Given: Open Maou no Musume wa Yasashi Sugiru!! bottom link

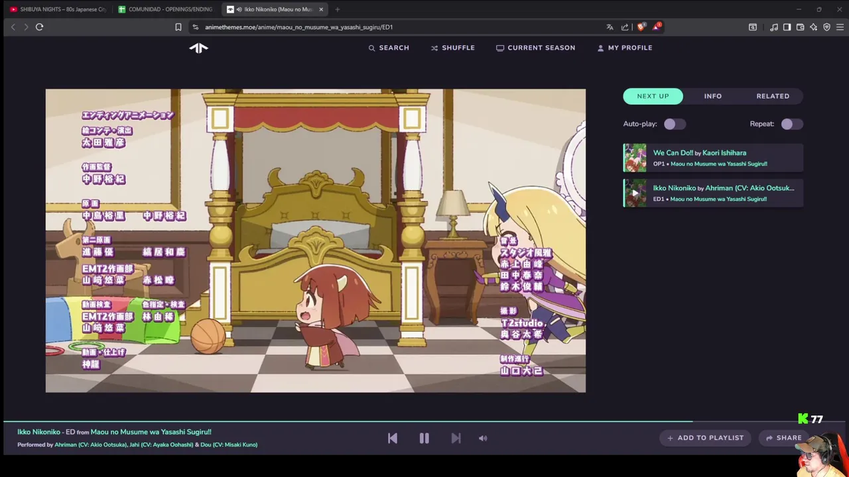Looking at the screenshot, I should [x=151, y=432].
